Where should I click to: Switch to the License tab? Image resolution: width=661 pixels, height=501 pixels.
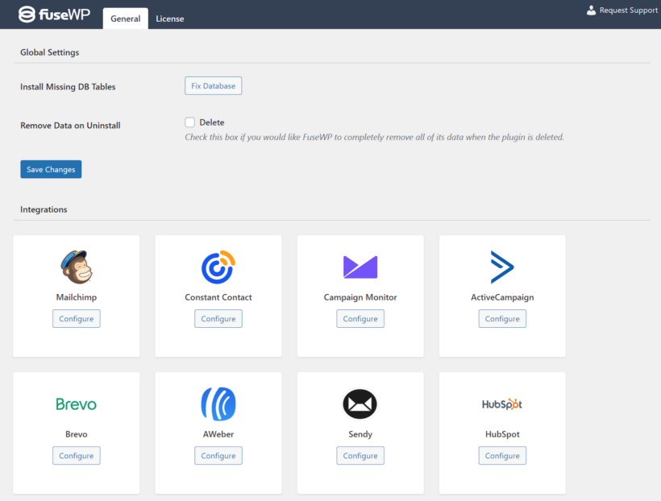pyautogui.click(x=169, y=18)
